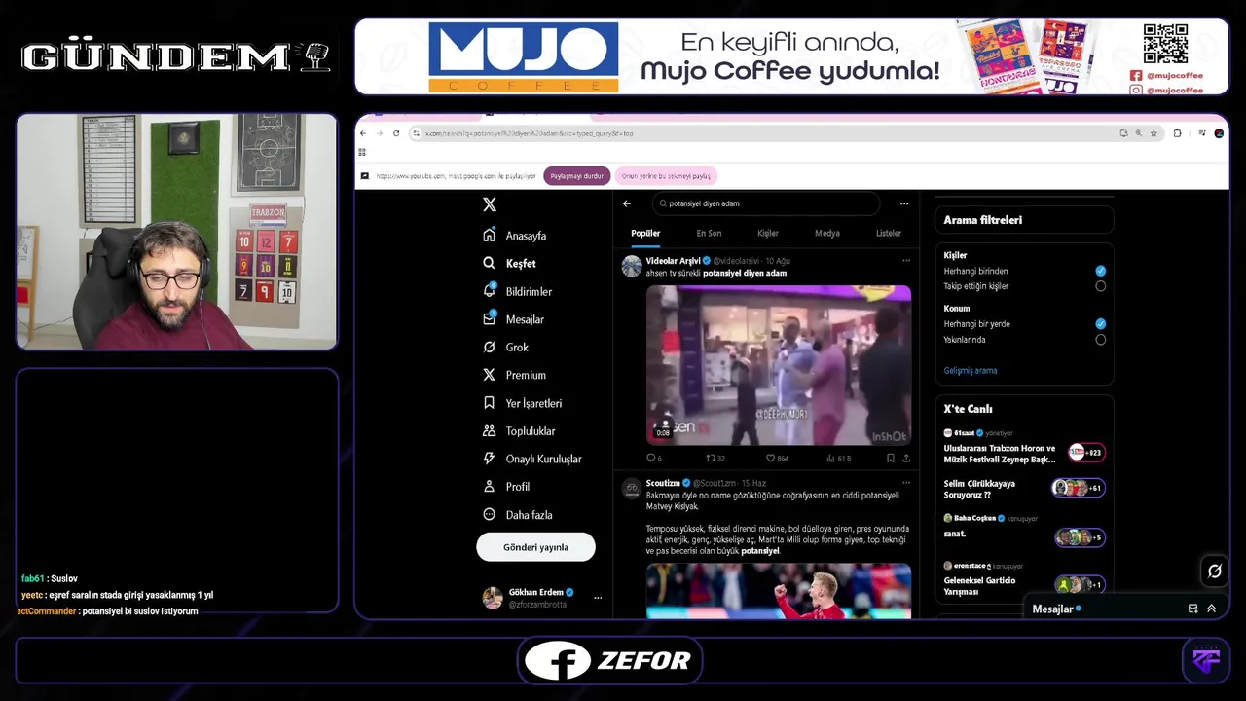This screenshot has height=701, width=1246.
Task: Open the Profil person icon
Action: (x=490, y=487)
